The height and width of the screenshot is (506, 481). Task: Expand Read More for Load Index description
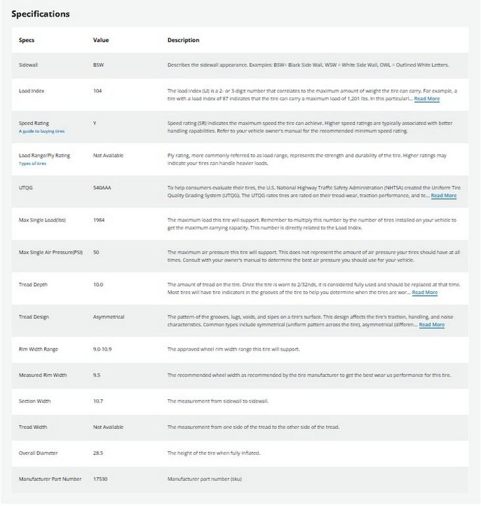[x=427, y=98]
